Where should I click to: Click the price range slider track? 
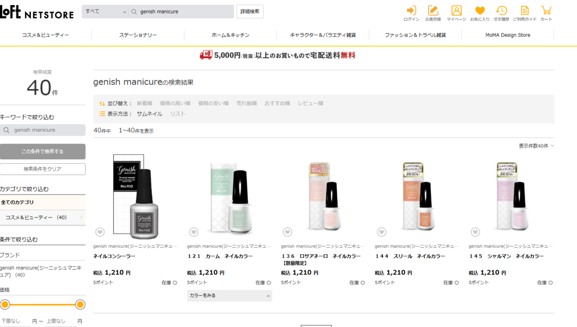tap(42, 304)
